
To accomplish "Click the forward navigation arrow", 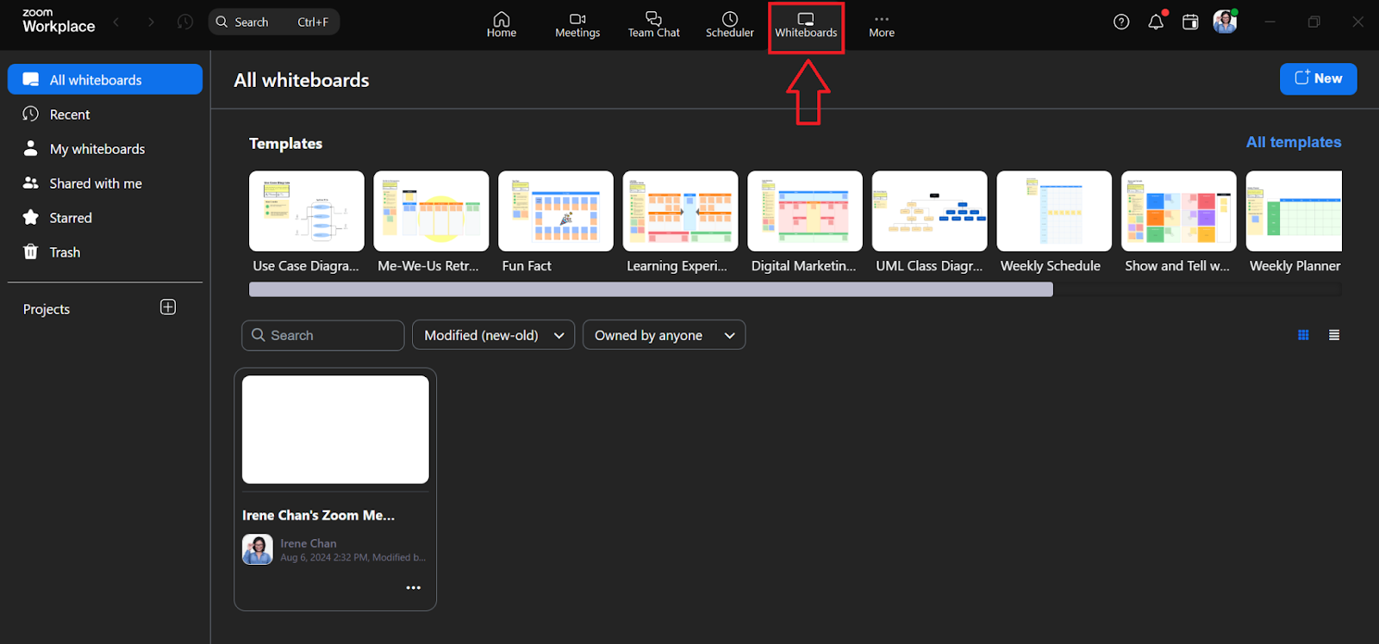I will 151,22.
